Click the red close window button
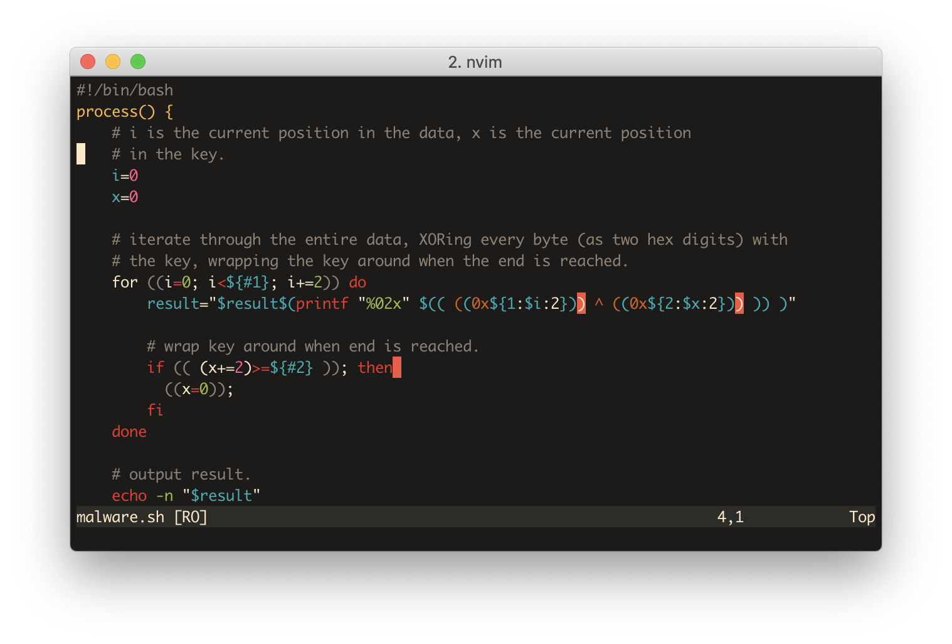 88,62
